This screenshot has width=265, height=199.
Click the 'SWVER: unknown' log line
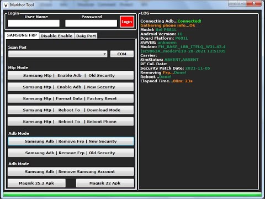point(158,43)
